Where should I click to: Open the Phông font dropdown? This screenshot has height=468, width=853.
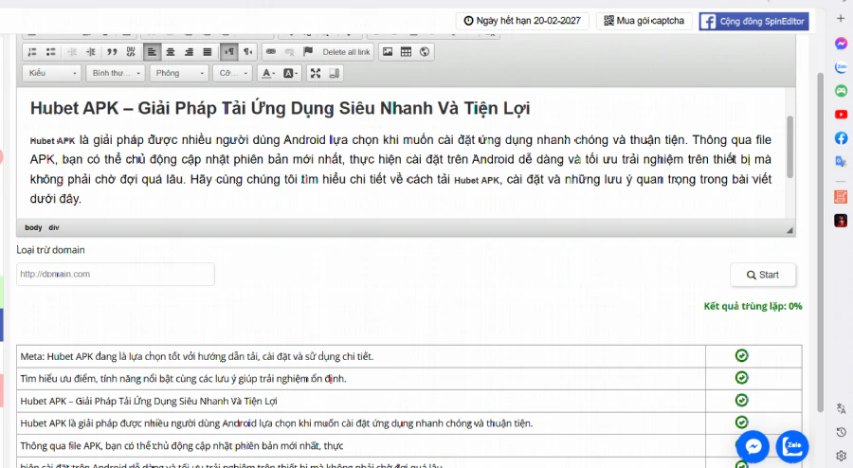click(179, 73)
